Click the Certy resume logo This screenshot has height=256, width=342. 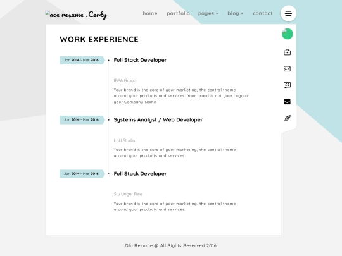[76, 15]
